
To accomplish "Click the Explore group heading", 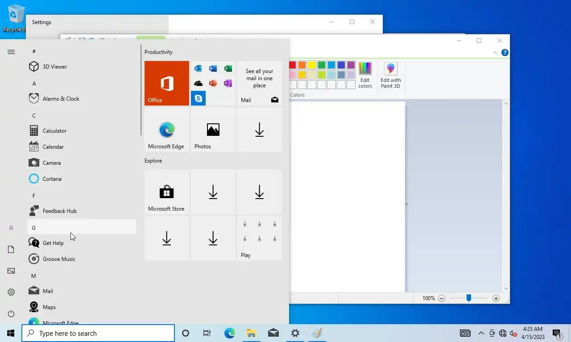I will (x=153, y=161).
